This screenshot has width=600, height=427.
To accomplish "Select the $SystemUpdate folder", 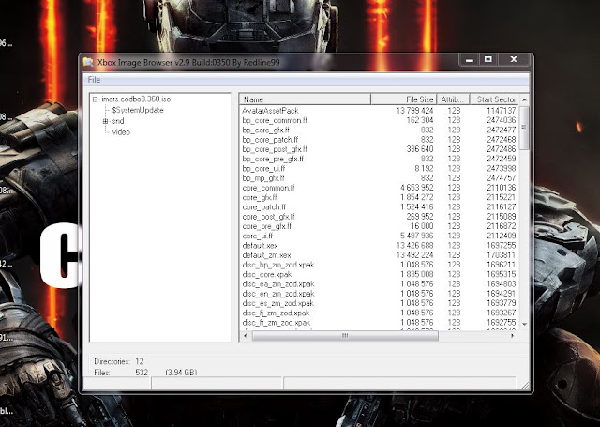I will [138, 110].
